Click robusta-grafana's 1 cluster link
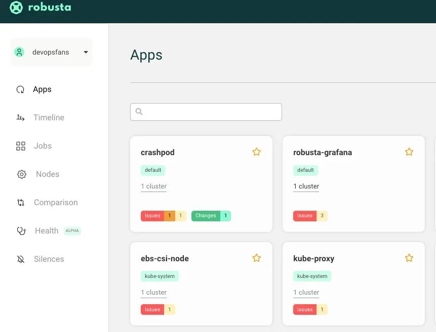Image resolution: width=436 pixels, height=332 pixels. pyautogui.click(x=306, y=186)
